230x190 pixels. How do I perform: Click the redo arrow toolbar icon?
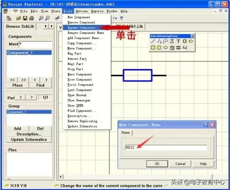115,18
